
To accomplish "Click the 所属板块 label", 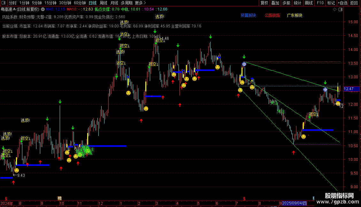I will pos(249,15).
